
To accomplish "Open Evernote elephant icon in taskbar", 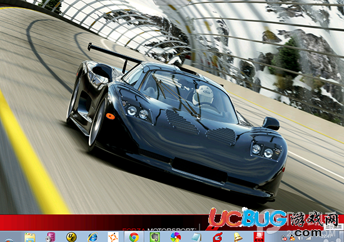I will [x=154, y=237].
